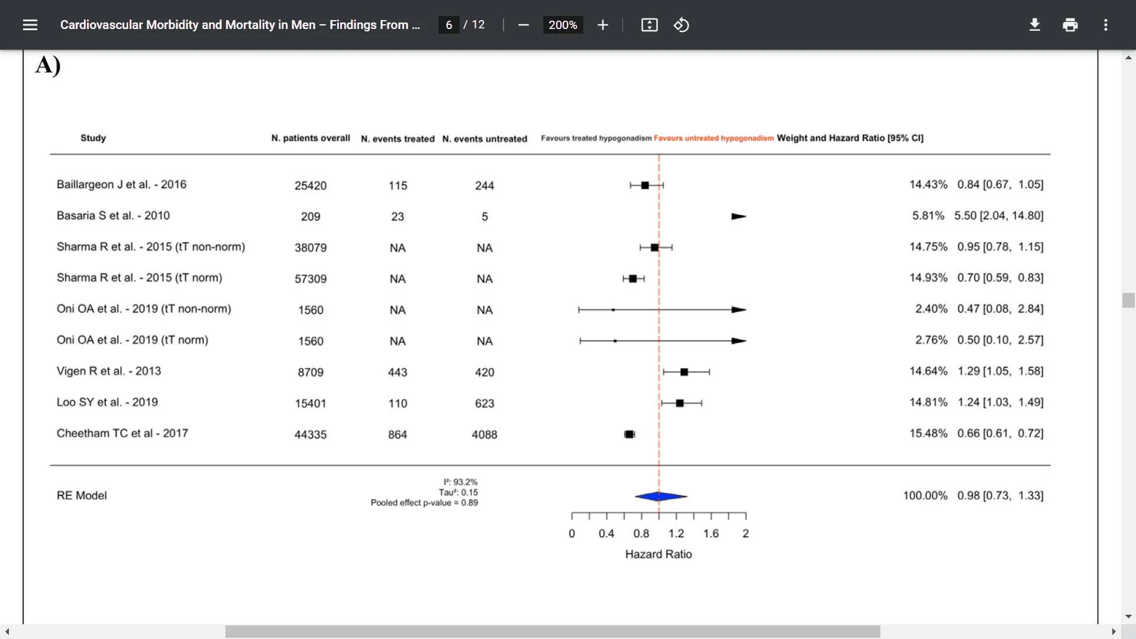Click 'Weight and Hazard Ratio [95% CI]' header
1136x639 pixels.
click(850, 138)
